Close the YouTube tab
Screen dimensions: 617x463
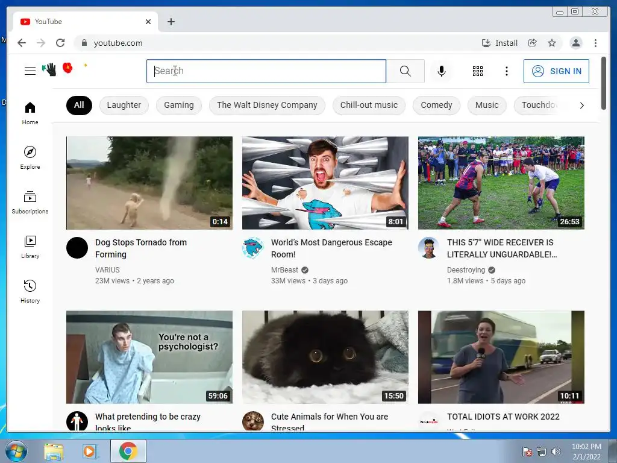[148, 22]
